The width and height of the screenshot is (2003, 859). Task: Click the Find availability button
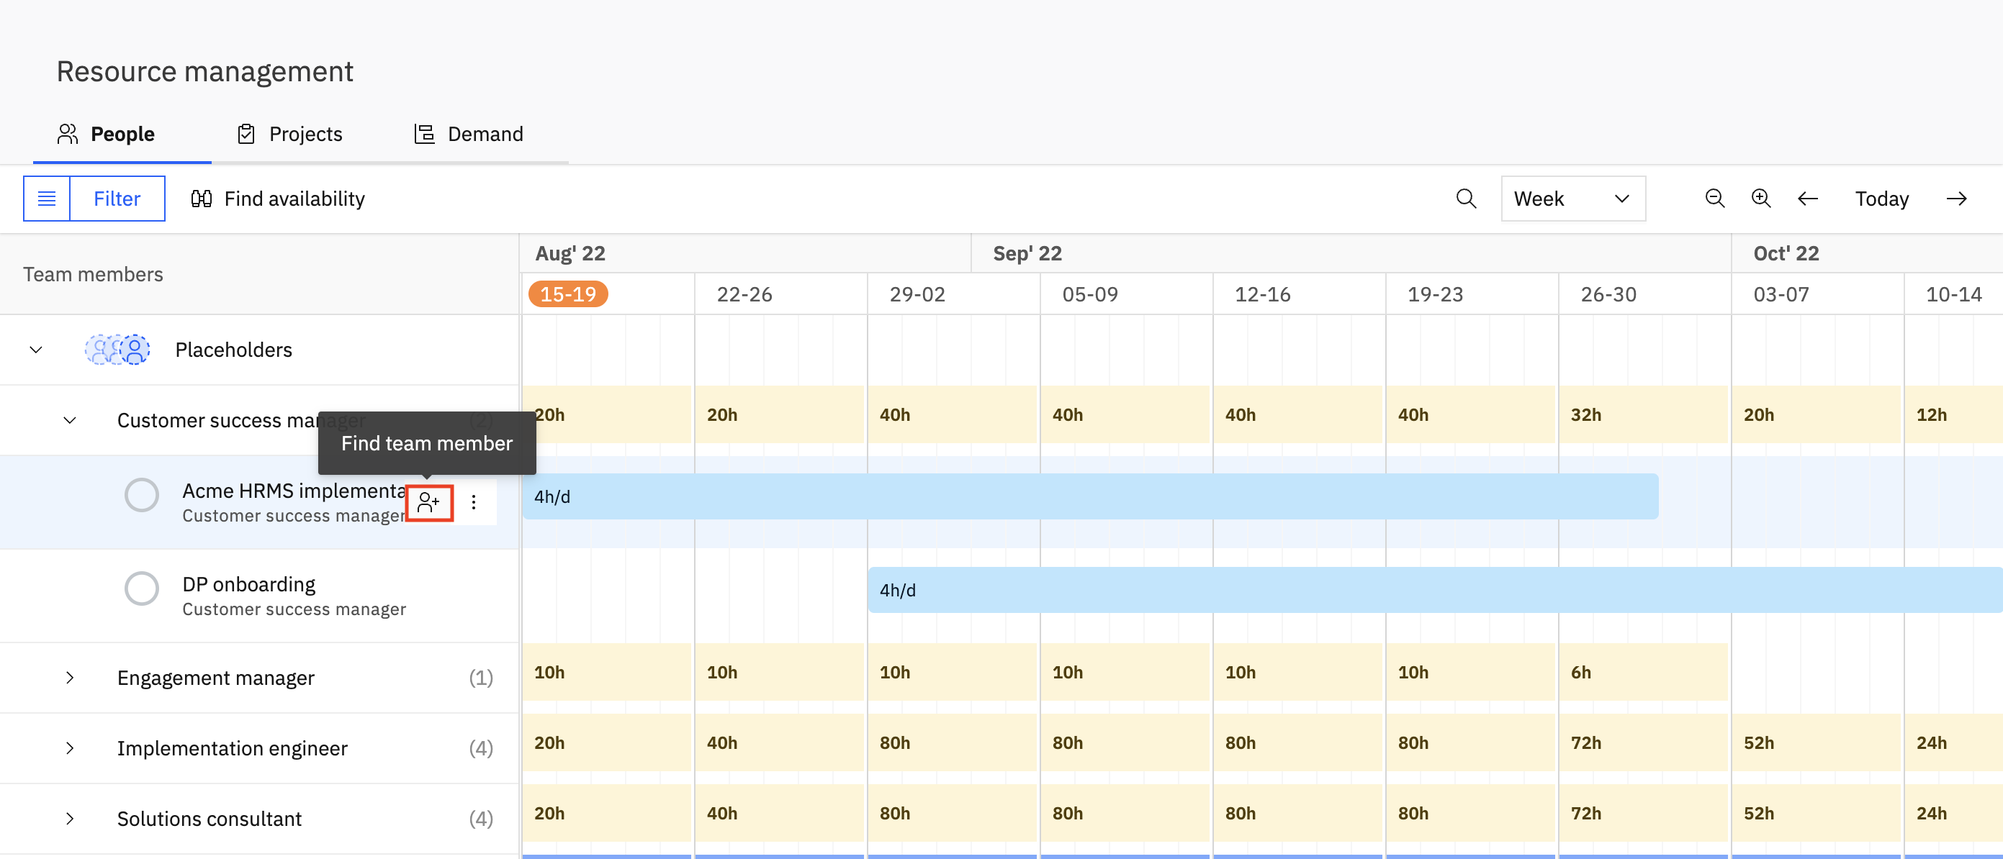point(278,199)
